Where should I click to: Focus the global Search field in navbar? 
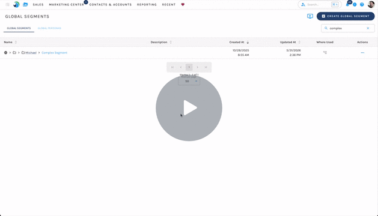tap(320, 5)
